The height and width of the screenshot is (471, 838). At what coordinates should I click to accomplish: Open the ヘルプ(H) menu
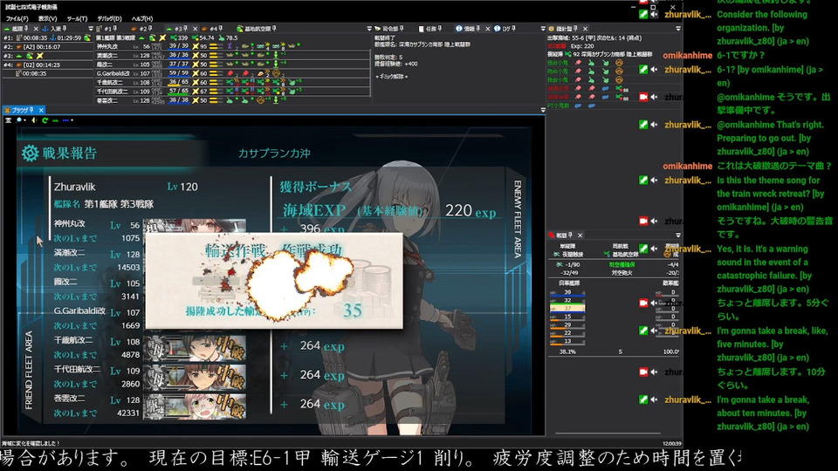pos(141,18)
